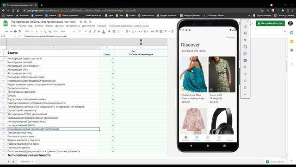Open emulator extended controls (three dots)
This screenshot has width=296, height=167.
[x=245, y=94]
